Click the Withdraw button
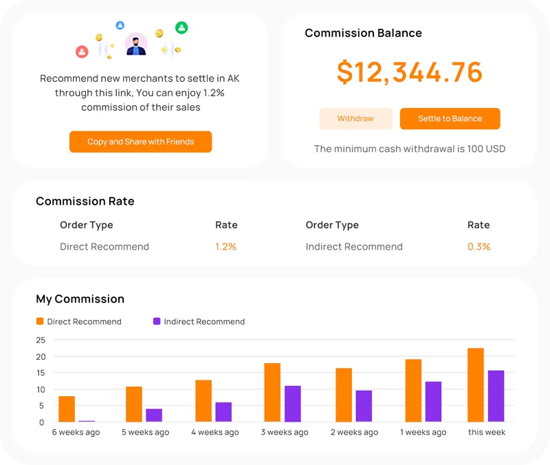 coord(355,118)
